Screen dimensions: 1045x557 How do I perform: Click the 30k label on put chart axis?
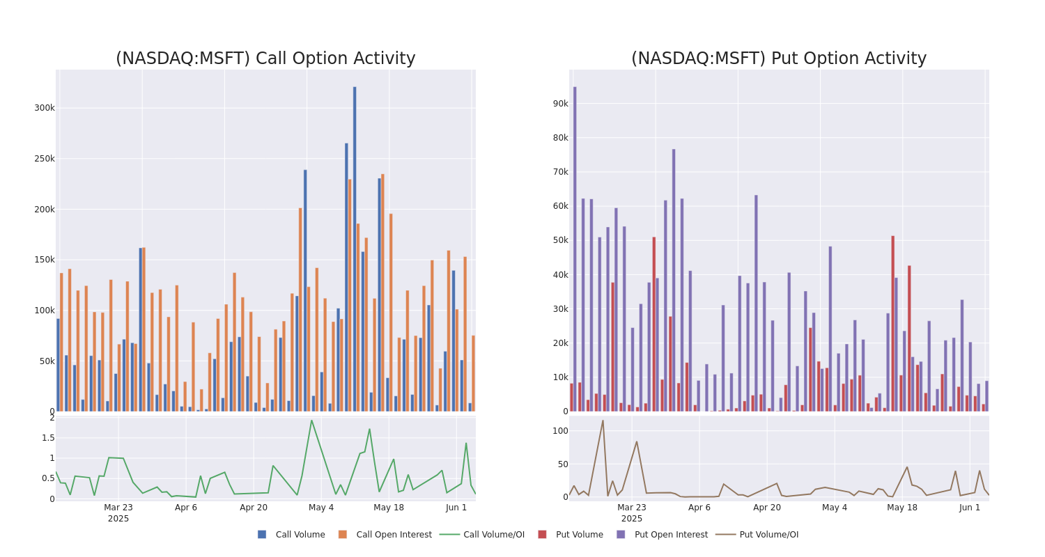coord(561,309)
